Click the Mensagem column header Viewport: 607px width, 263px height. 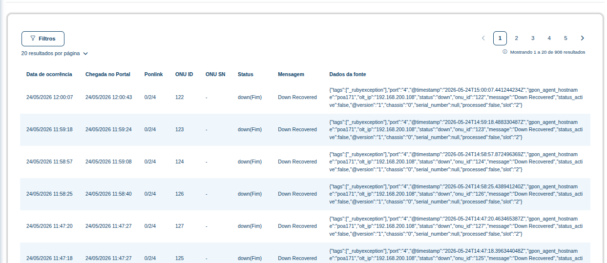click(291, 74)
